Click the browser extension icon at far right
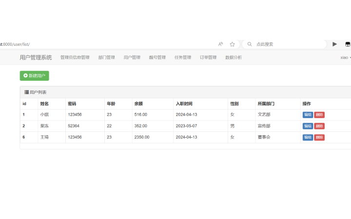 click(348, 44)
